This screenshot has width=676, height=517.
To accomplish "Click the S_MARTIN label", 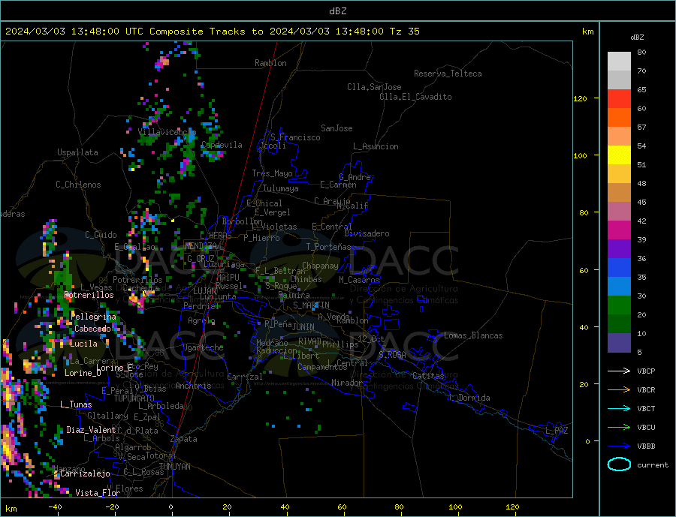I will [311, 305].
